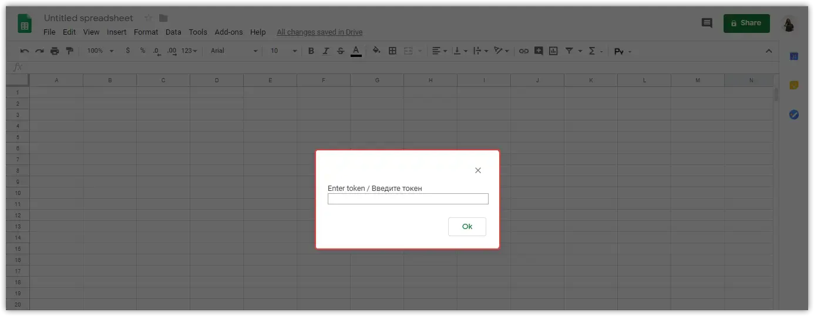Open the Data menu
This screenshot has height=316, width=814.
[173, 32]
